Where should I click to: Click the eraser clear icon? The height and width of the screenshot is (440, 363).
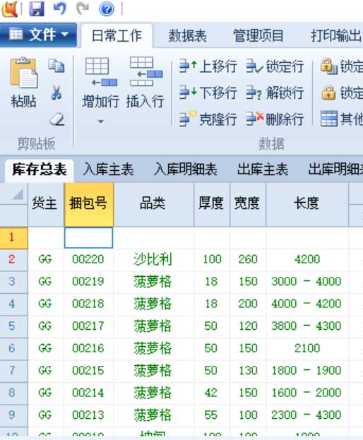[x=57, y=119]
